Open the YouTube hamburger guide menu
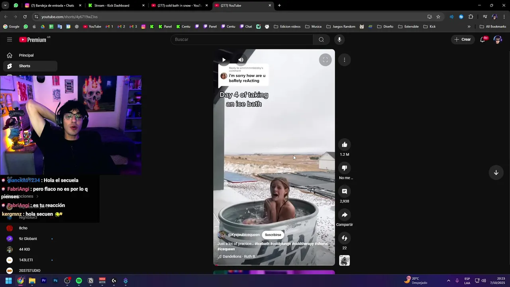The height and width of the screenshot is (287, 510). (10, 39)
